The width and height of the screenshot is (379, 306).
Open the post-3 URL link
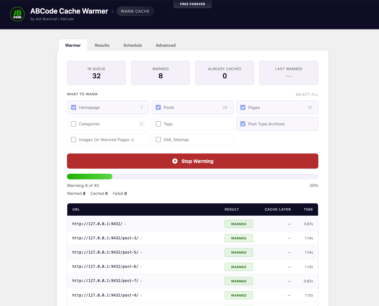(105, 238)
